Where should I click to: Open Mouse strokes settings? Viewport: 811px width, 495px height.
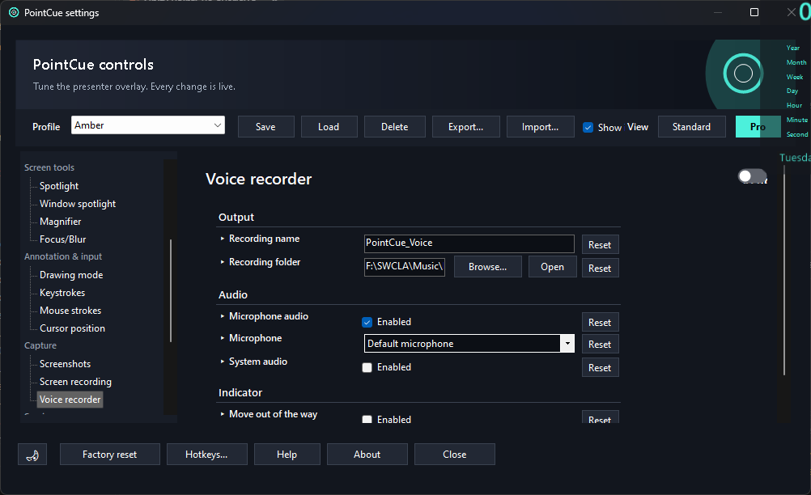(70, 311)
